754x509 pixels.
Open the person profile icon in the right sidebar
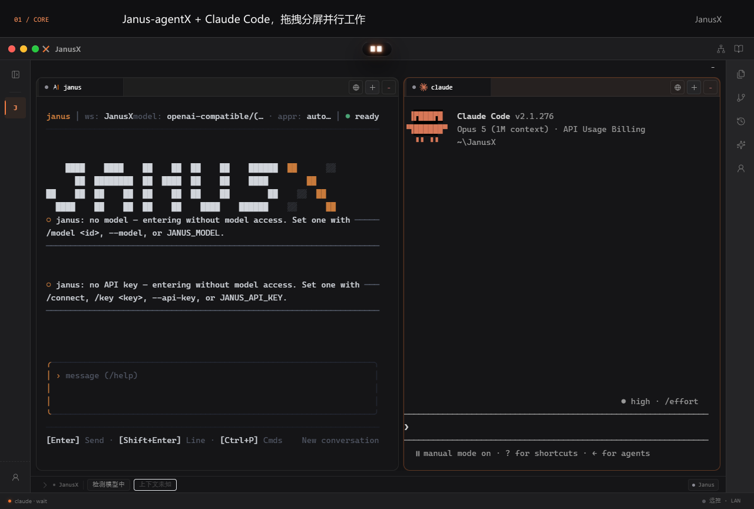[x=741, y=168]
